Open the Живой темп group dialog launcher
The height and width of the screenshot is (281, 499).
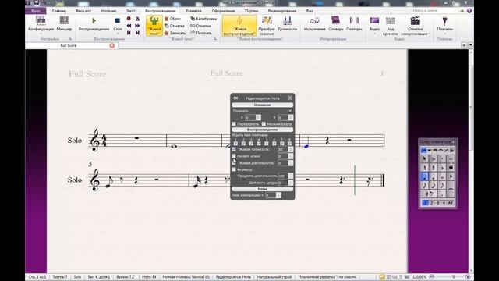click(215, 39)
